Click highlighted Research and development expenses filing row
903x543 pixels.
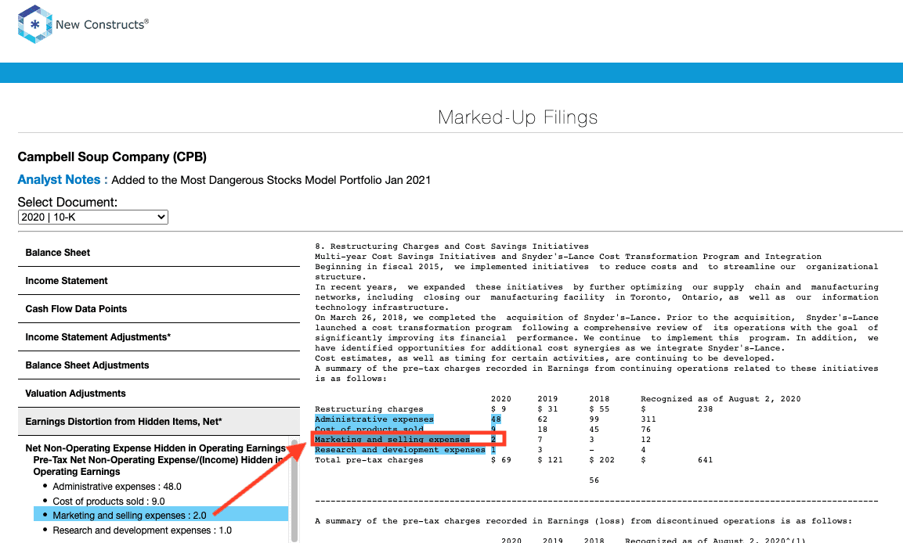(400, 450)
